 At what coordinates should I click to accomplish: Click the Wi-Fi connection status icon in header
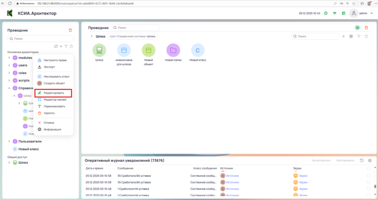tap(335, 13)
